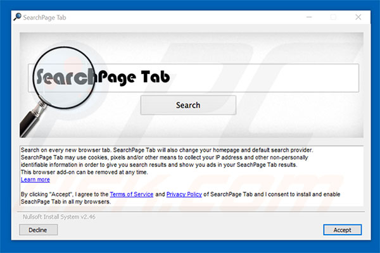This screenshot has width=380, height=253.
Task: Close the SearchPage Tab installer window
Action: (358, 17)
